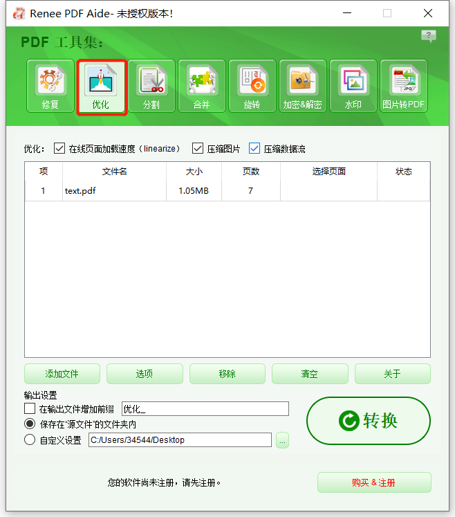Toggle 在线页面加载速度 (linearize) checkbox
The height and width of the screenshot is (517, 455).
(59, 148)
